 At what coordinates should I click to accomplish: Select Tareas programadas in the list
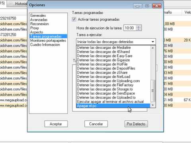pos(49,36)
